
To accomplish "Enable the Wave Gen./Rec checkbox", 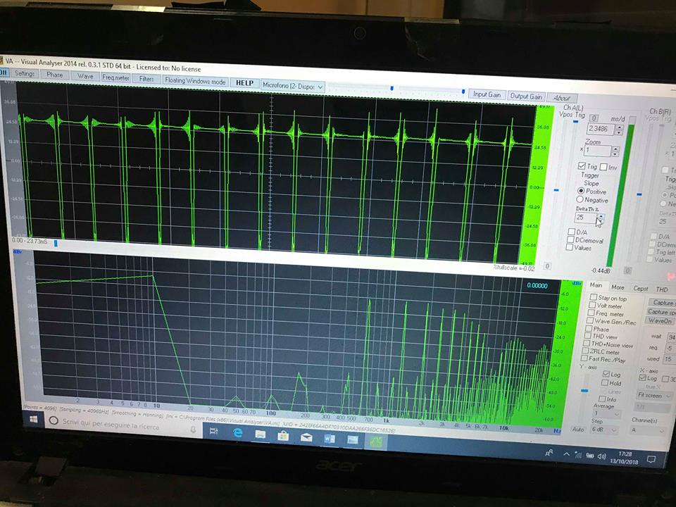I will click(590, 320).
